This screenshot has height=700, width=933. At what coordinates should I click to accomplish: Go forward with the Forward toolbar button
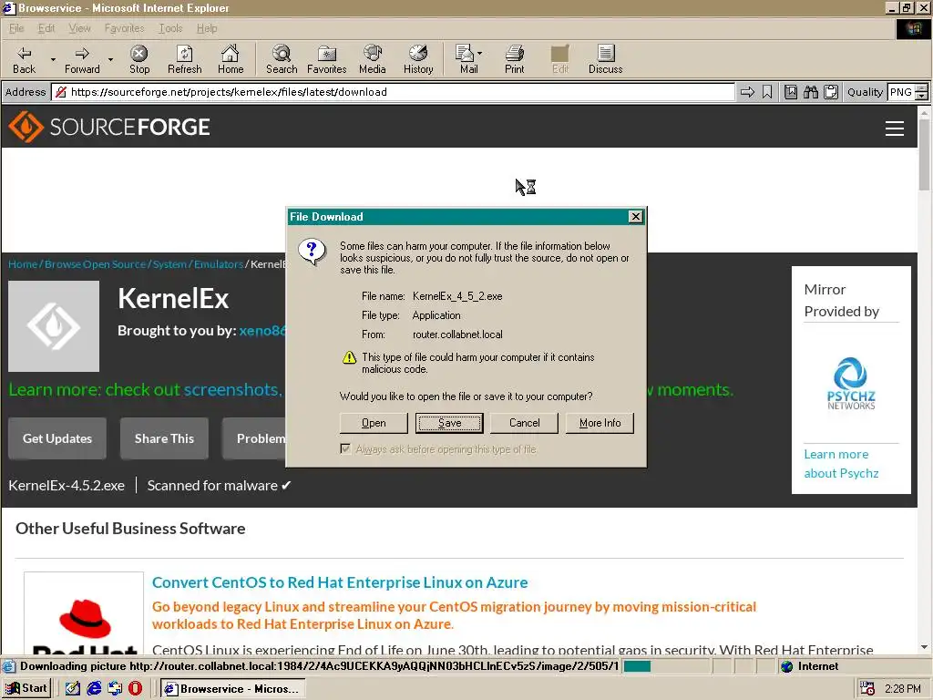pyautogui.click(x=82, y=59)
